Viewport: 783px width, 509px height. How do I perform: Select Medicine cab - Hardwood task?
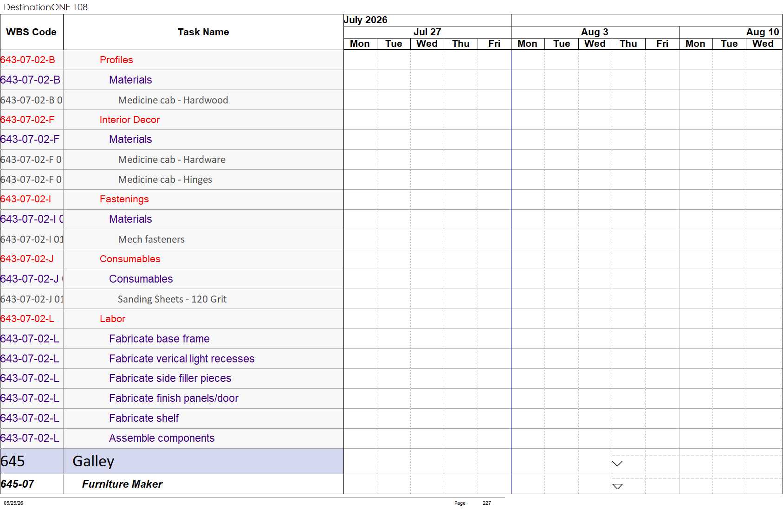(173, 100)
